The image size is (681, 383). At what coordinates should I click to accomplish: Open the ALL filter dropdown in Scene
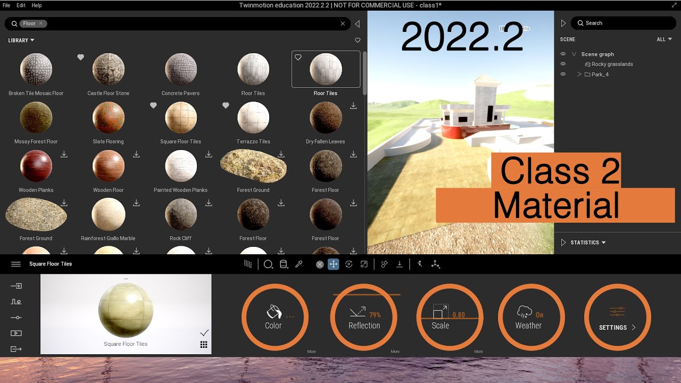664,39
